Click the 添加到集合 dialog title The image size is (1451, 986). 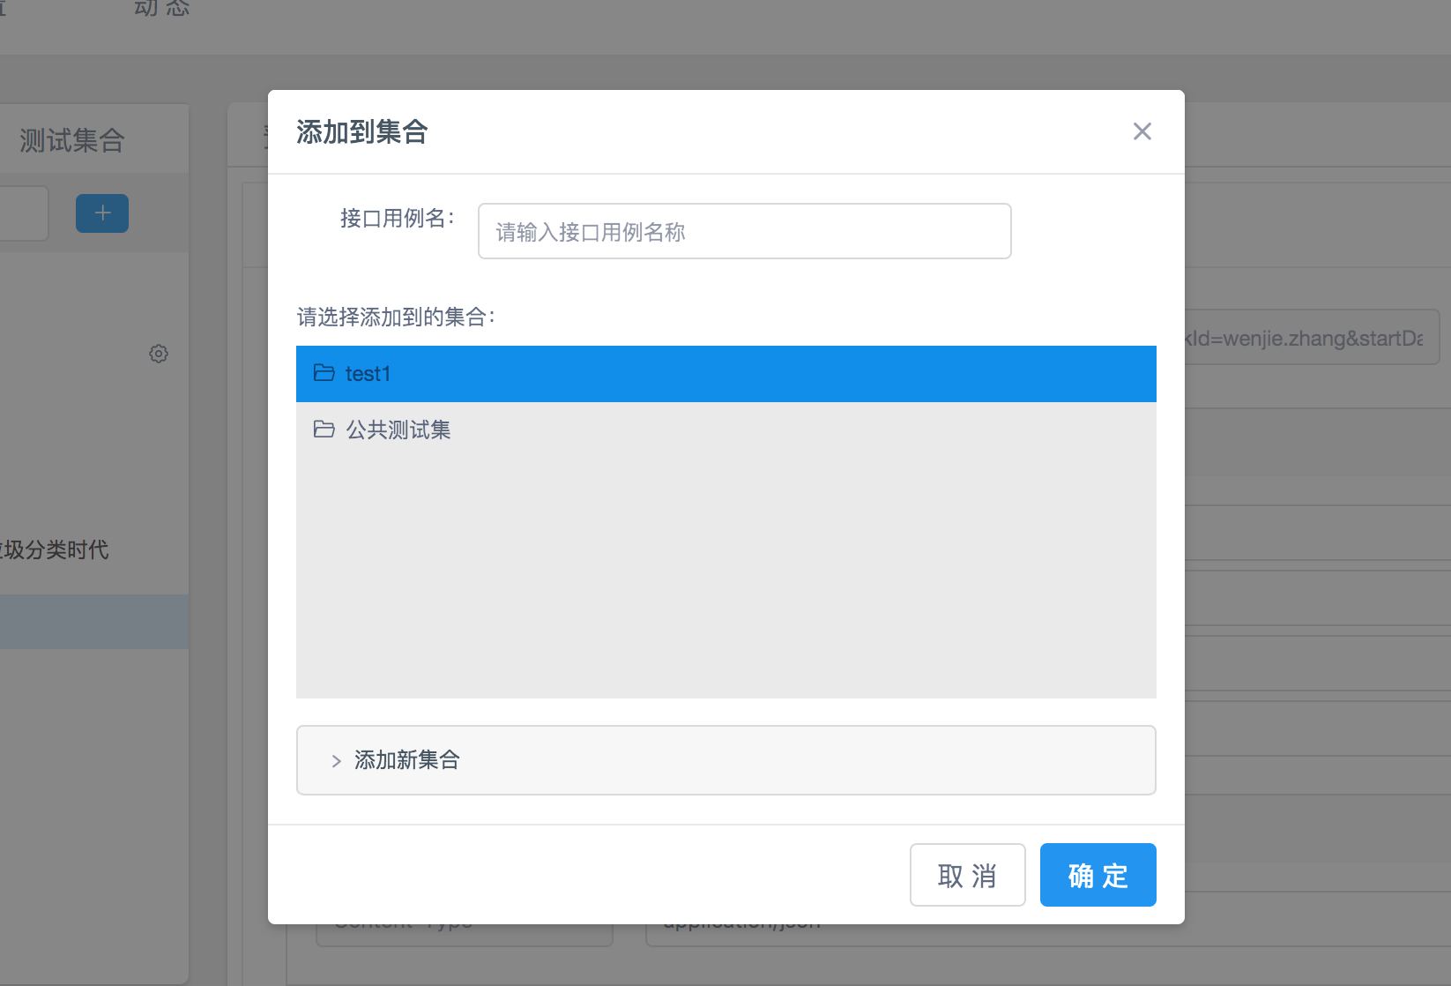point(362,132)
